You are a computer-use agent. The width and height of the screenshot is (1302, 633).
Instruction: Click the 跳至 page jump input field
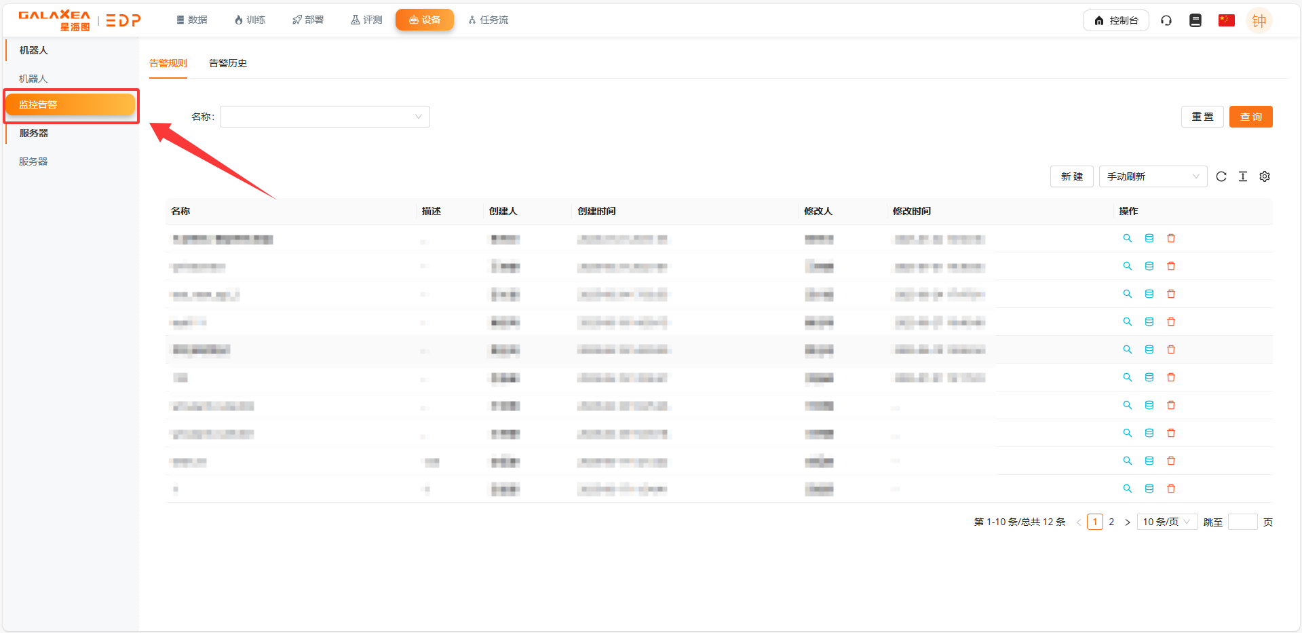pos(1242,522)
